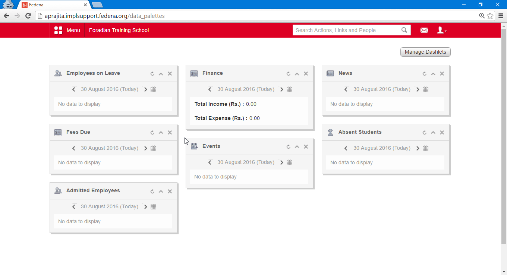This screenshot has width=507, height=275.
Task: Bookmark this page with star icon
Action: 490,16
